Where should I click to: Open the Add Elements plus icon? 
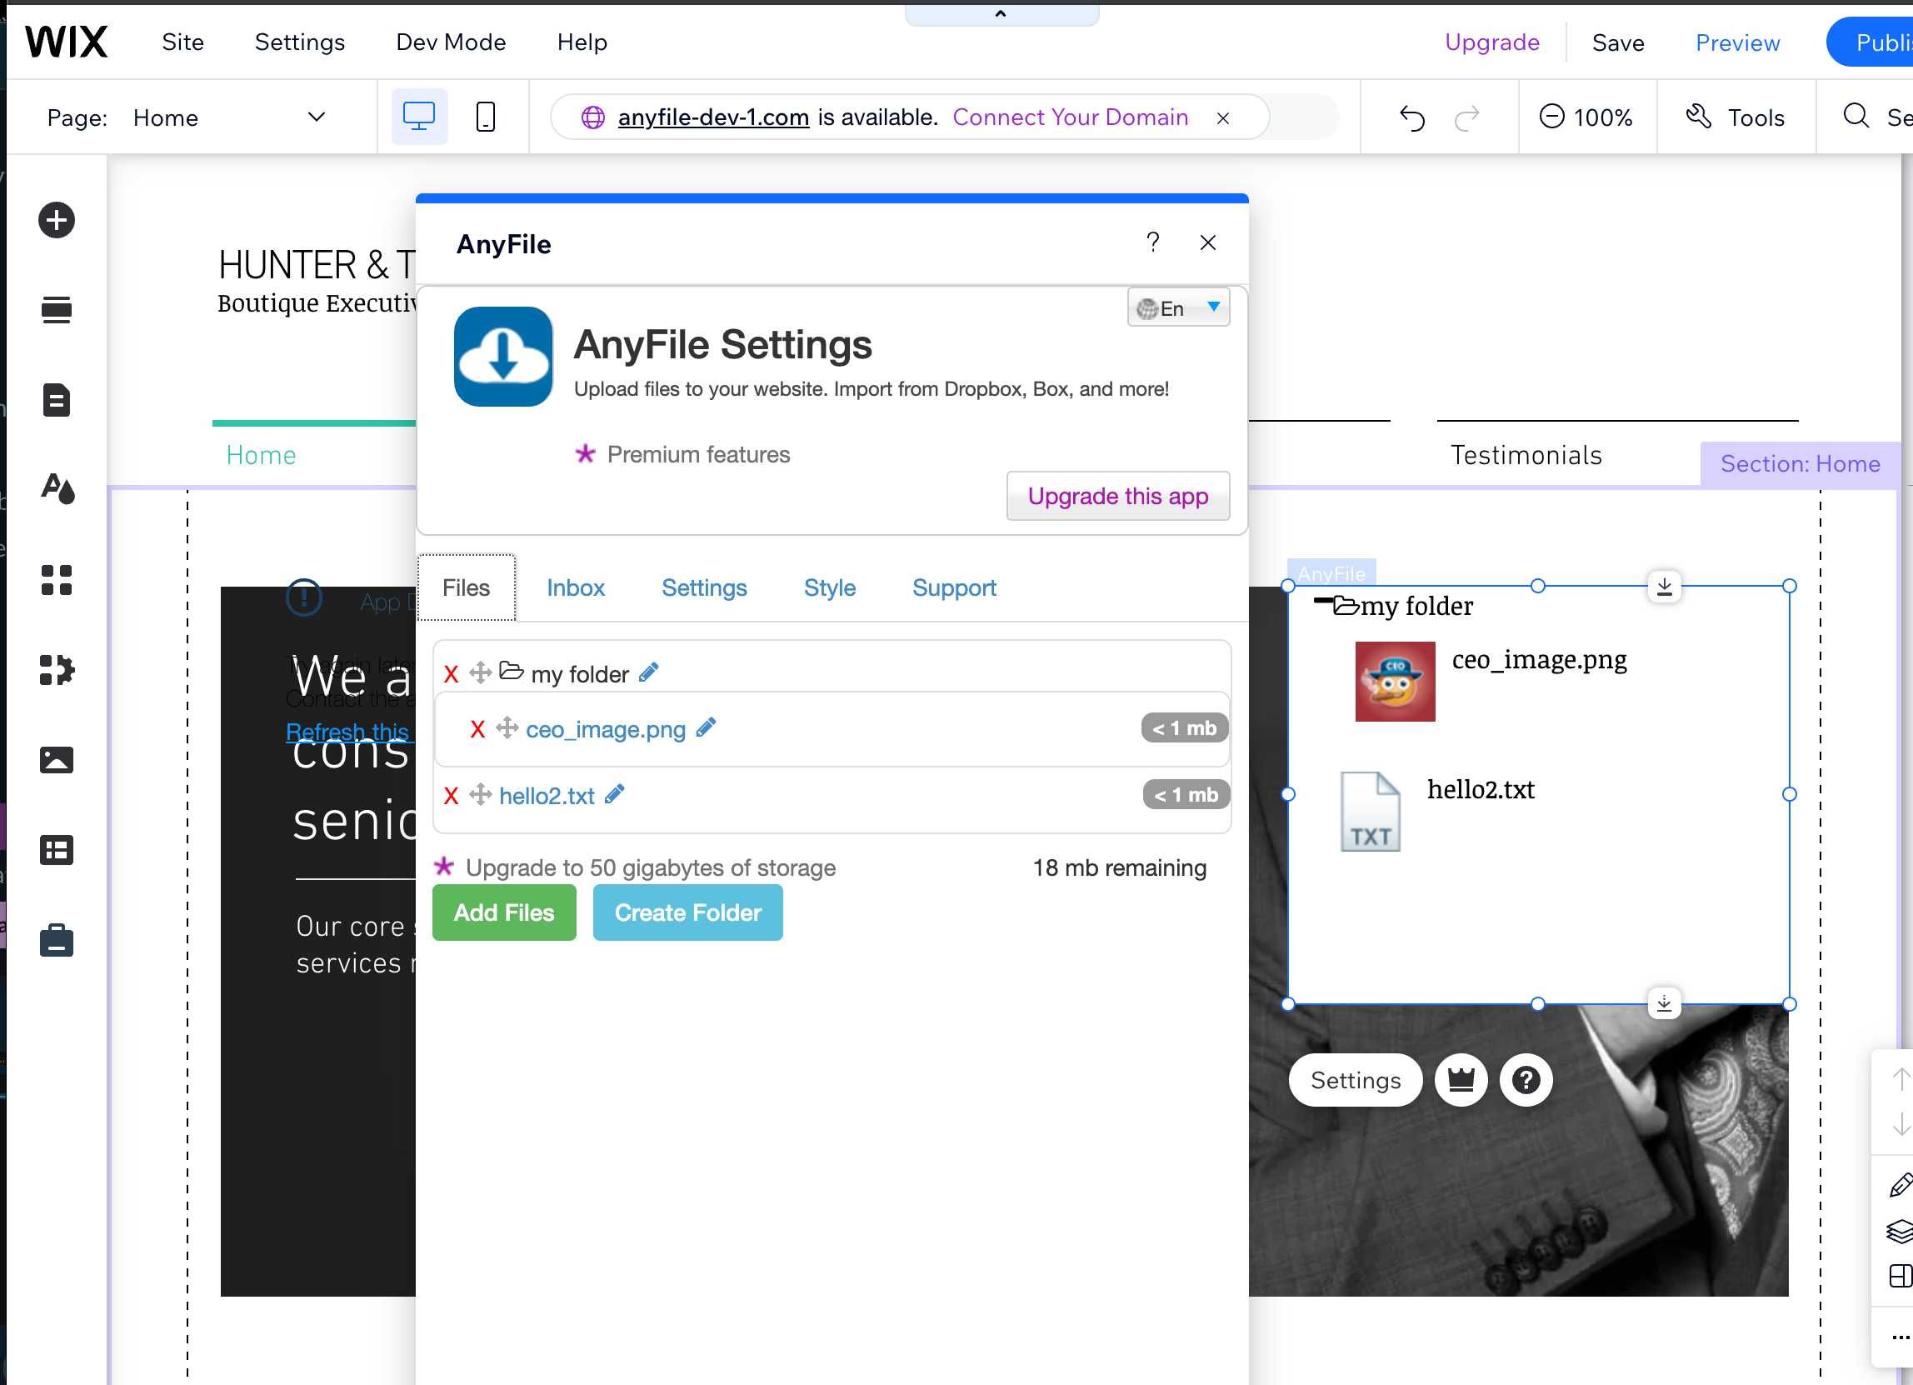point(57,220)
